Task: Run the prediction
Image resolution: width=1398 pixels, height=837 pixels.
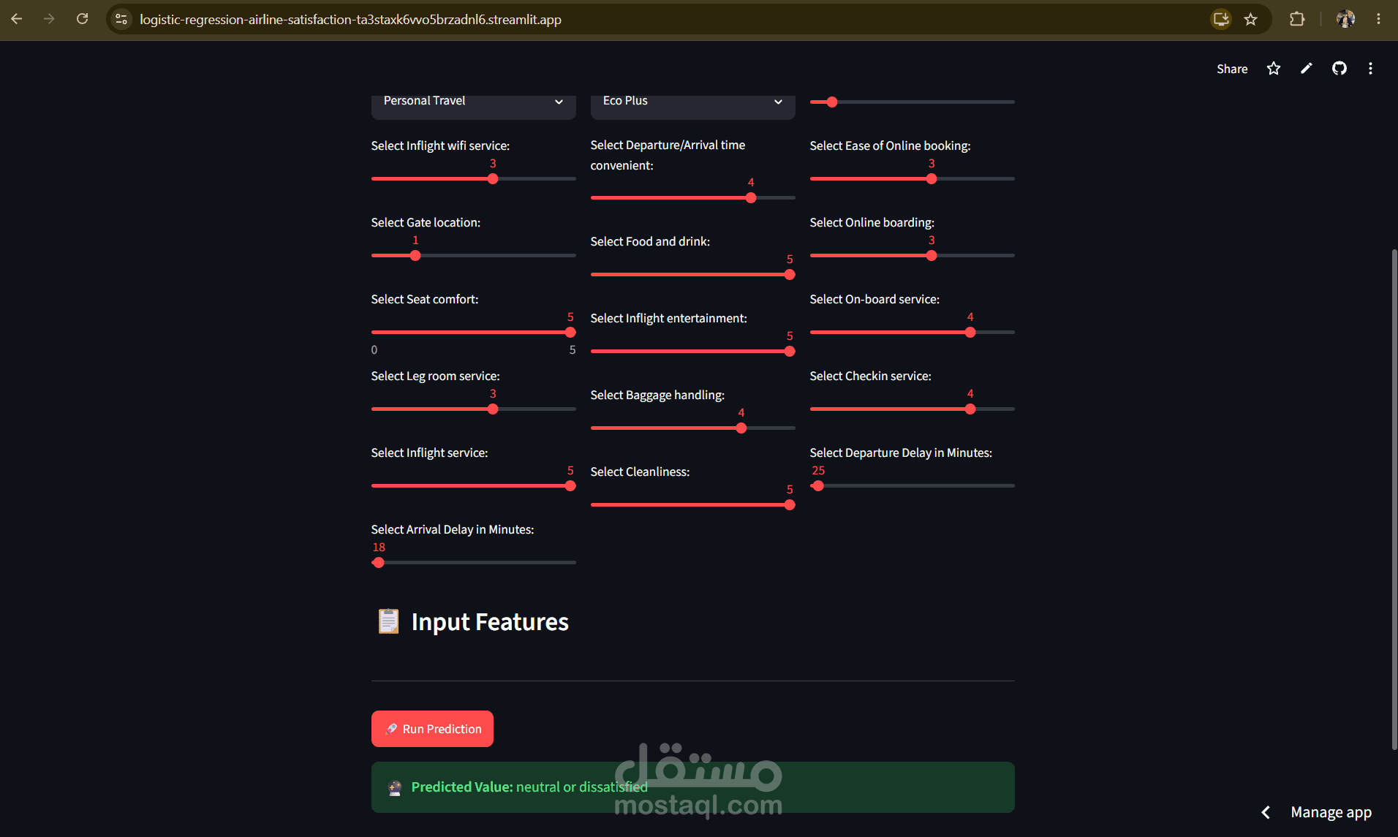Action: tap(432, 729)
